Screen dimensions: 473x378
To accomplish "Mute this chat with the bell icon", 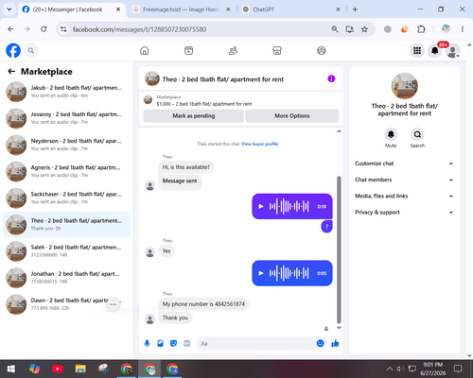I will [391, 134].
